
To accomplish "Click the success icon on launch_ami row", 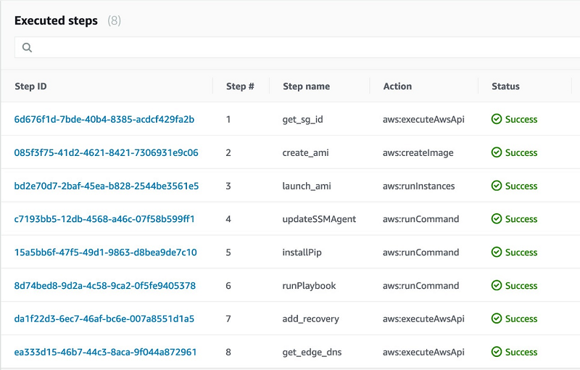I will pos(497,186).
